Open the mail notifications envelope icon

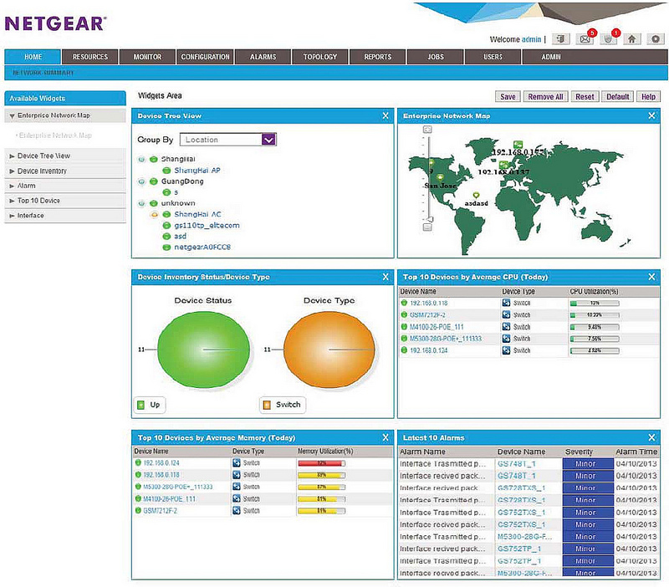pos(585,38)
